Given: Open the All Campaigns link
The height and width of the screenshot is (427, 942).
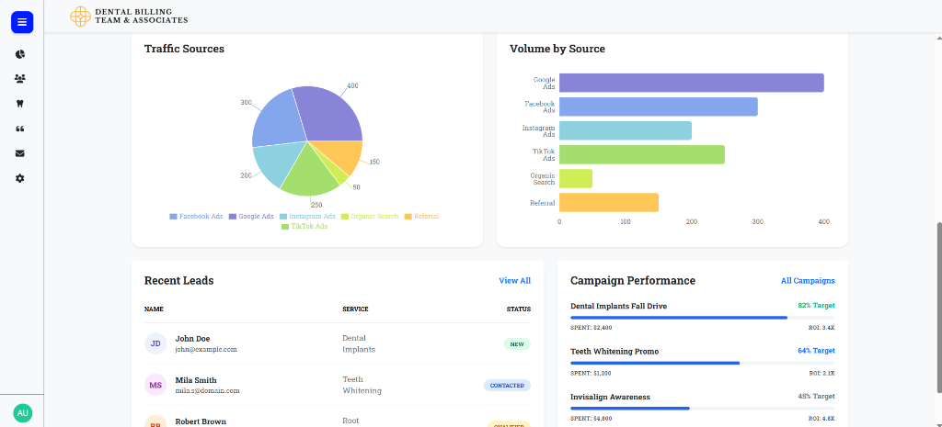Looking at the screenshot, I should point(808,281).
